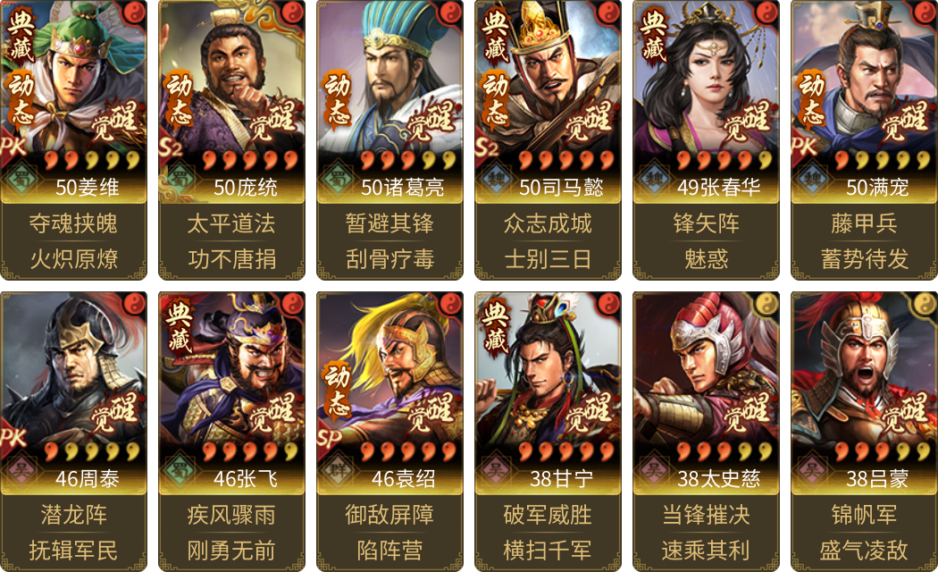Click the 动态 badge on 诸葛亮 card
Image resolution: width=938 pixels, height=572 pixels.
click(339, 98)
